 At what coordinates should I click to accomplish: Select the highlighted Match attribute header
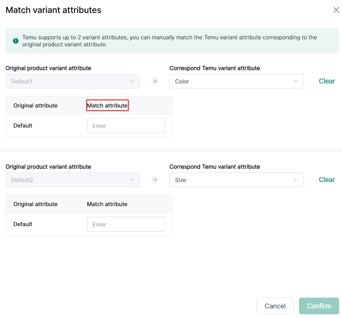107,105
